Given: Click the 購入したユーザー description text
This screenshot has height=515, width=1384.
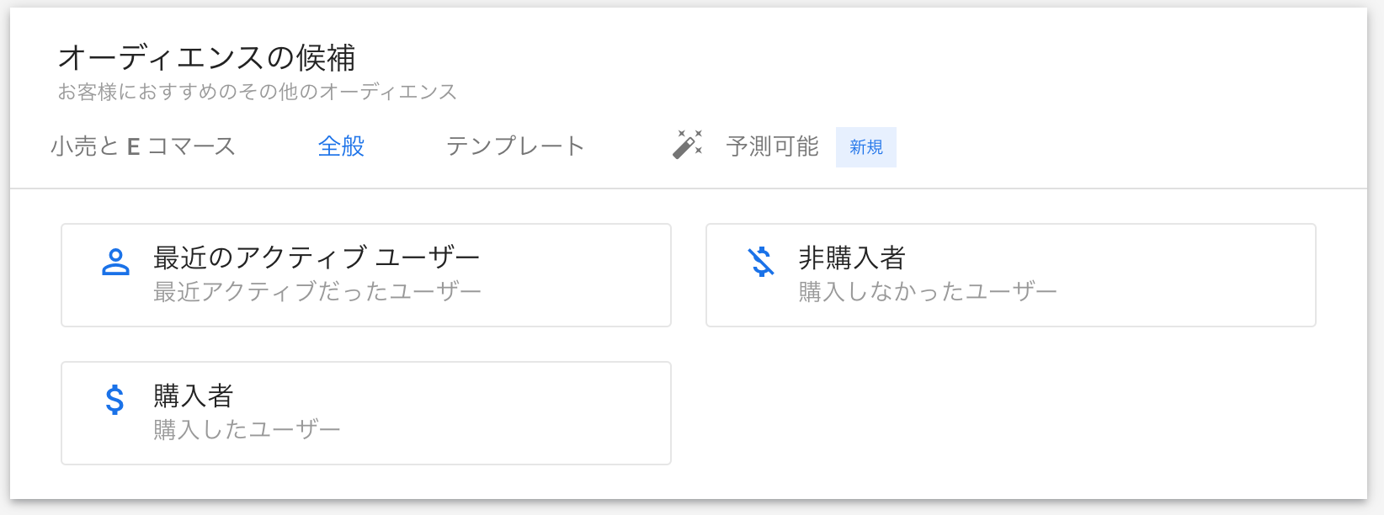Looking at the screenshot, I should 247,429.
